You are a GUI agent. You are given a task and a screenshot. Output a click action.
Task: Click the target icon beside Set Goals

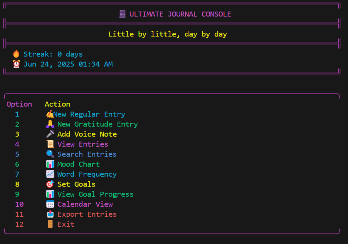(50, 184)
